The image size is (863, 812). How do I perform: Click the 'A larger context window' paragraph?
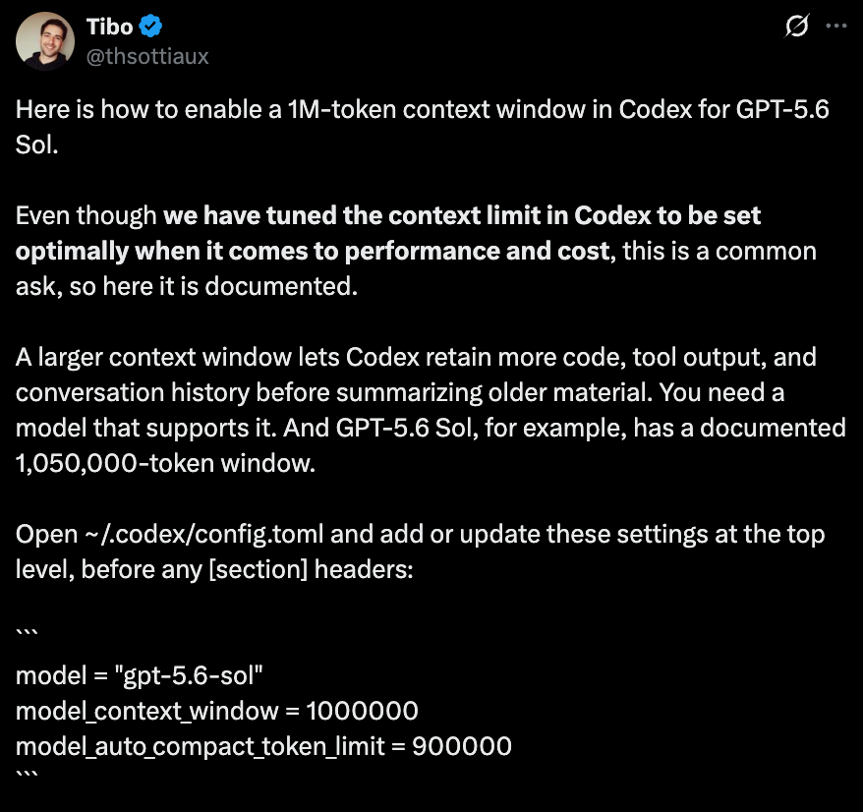[x=431, y=410]
